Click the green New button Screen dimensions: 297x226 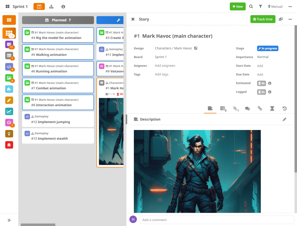click(x=238, y=6)
